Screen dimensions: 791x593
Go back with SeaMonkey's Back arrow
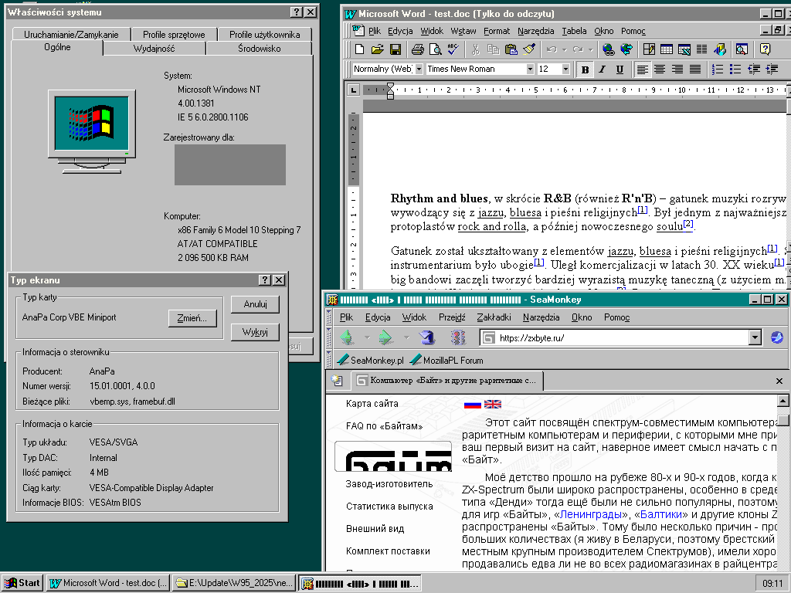pos(347,337)
